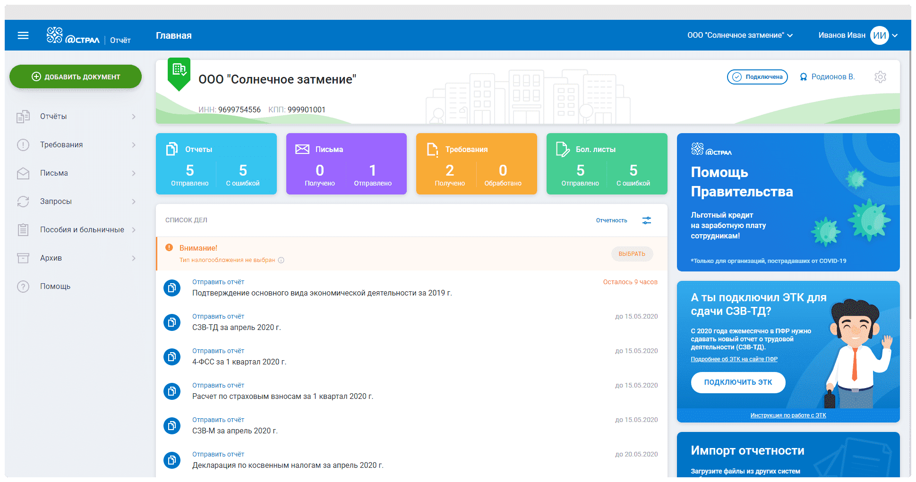Click the Astral Otchet logo
916x482 pixels.
[88, 35]
